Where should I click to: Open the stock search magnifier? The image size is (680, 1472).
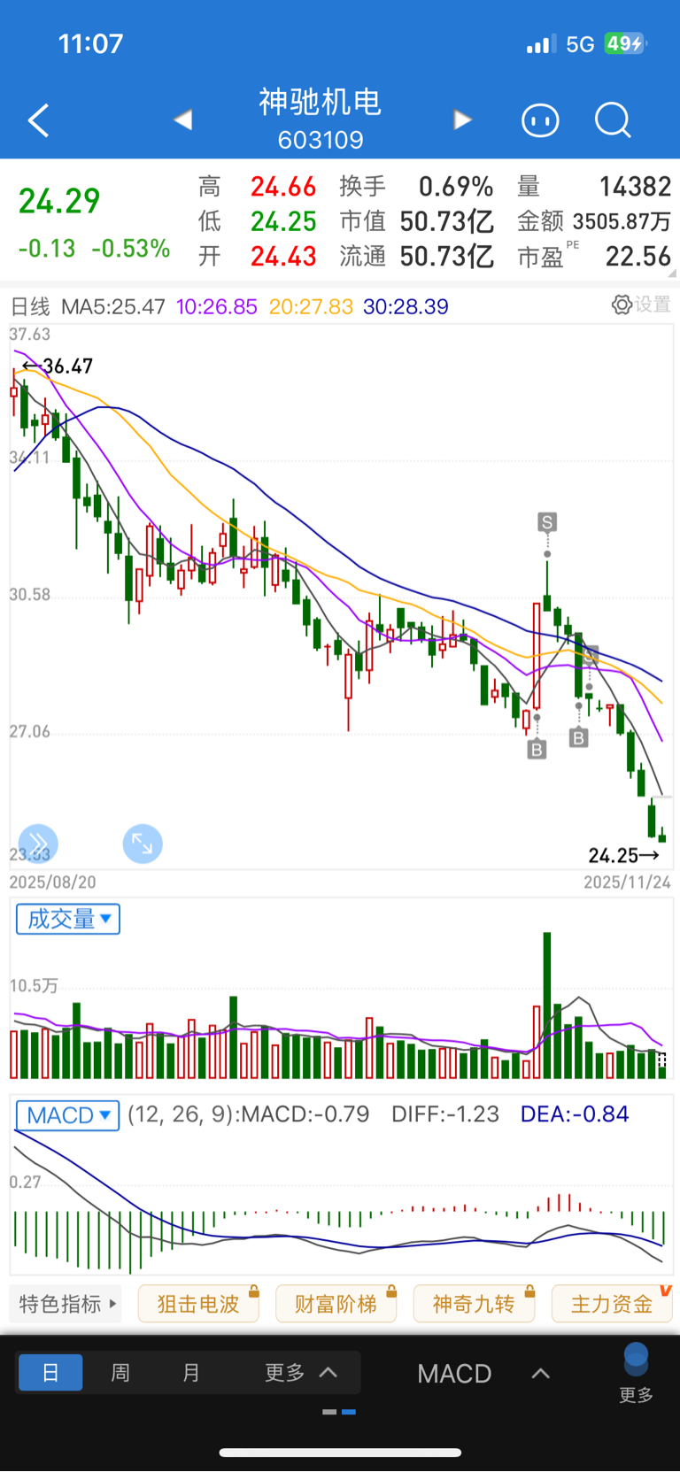click(613, 119)
